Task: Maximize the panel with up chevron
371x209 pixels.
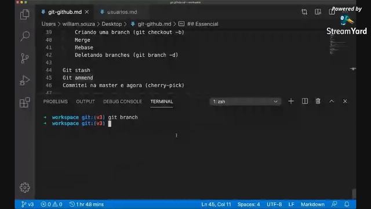Action: (x=332, y=102)
